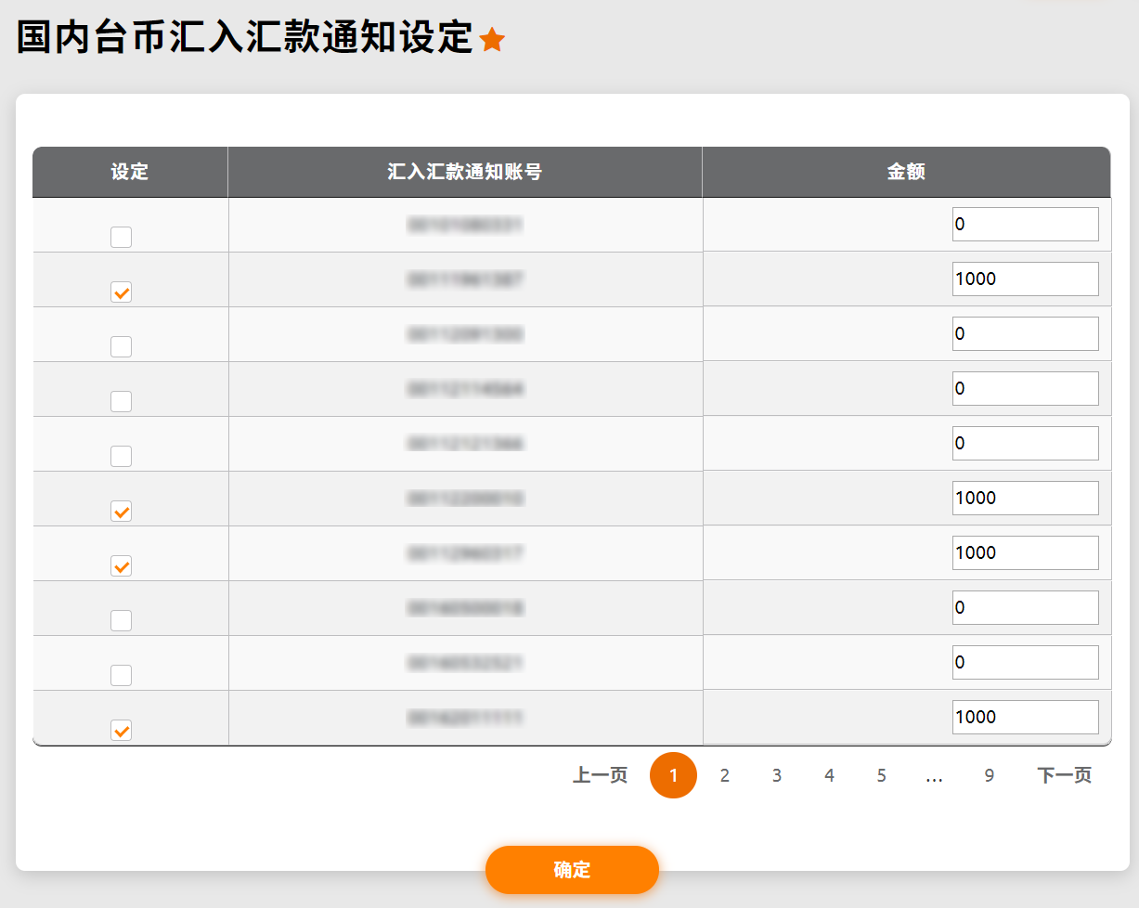Screen dimensions: 1139x908
Task: Navigate to page 4
Action: click(x=829, y=775)
